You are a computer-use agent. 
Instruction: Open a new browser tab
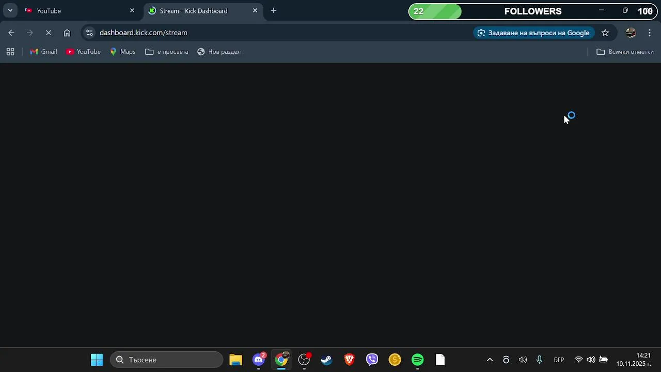click(274, 10)
